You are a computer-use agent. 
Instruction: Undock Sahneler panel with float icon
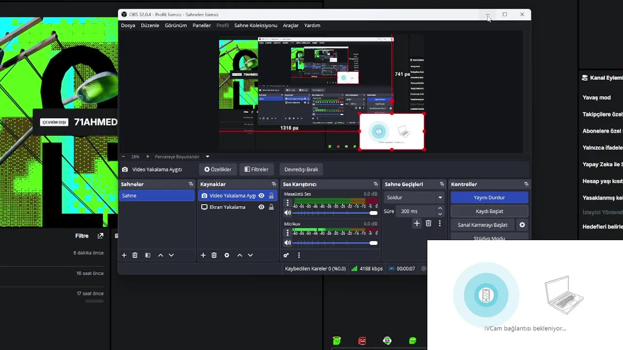(191, 184)
